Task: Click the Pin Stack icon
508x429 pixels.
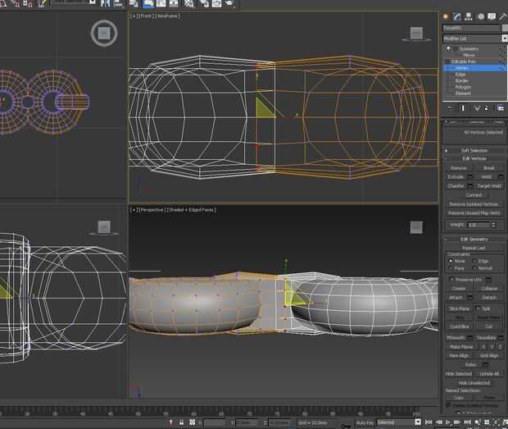Action: pos(448,107)
